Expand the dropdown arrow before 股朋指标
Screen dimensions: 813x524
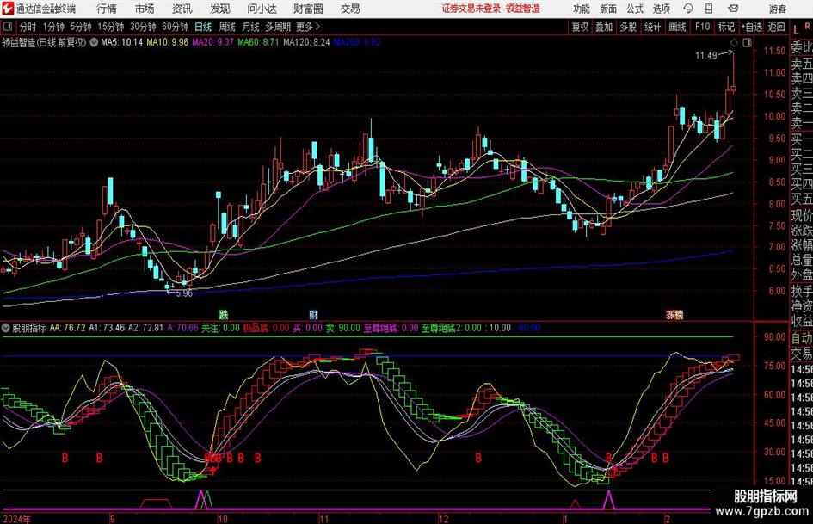(x=6, y=328)
